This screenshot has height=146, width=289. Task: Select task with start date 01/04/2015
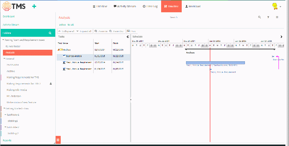94,69
